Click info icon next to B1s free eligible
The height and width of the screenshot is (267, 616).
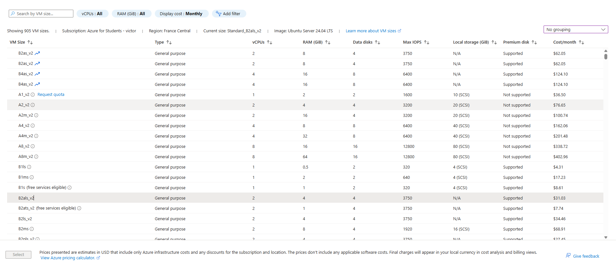pyautogui.click(x=69, y=188)
